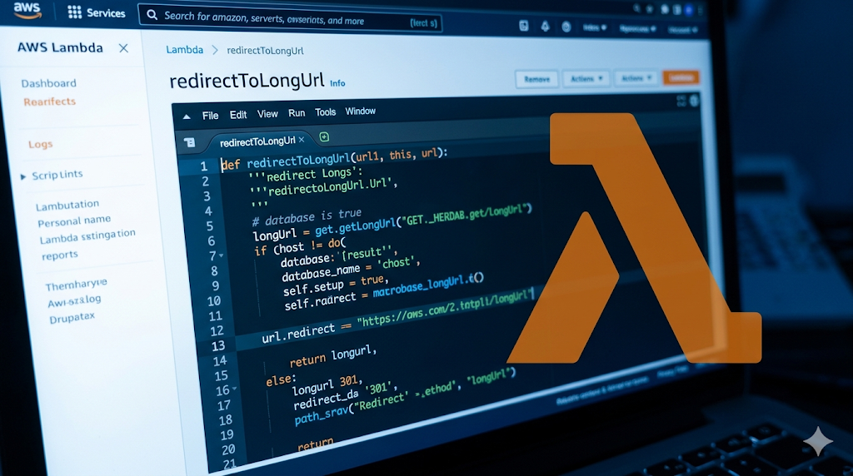Viewport: 853px width, 476px height.
Task: Collapse the code fold arrow at line 16
Action: pos(234,389)
